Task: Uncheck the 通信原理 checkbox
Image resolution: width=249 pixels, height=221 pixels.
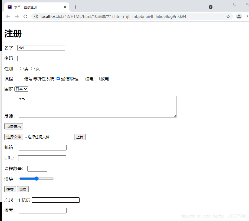Action: coord(58,78)
